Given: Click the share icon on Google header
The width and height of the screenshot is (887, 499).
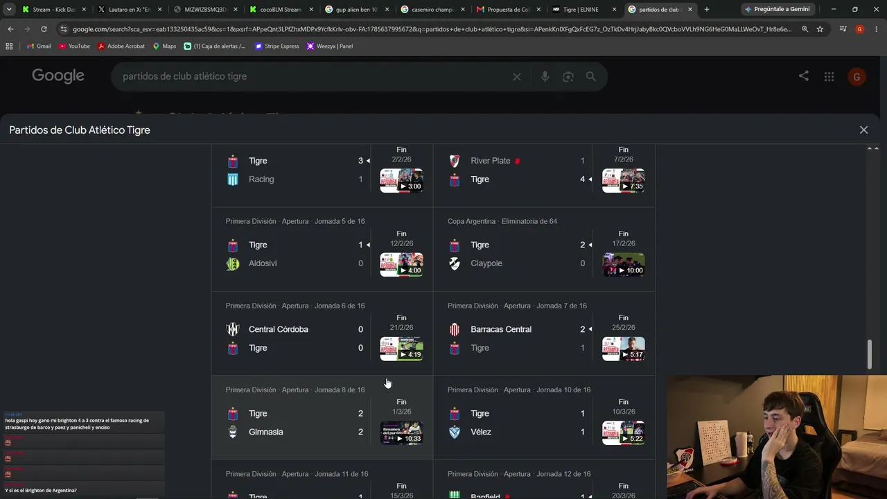Looking at the screenshot, I should click(804, 76).
